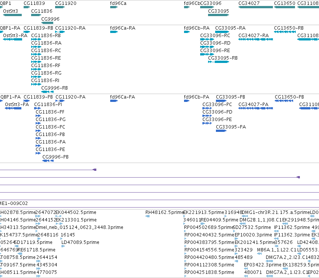
Task: Select protein CG11836-PF
Action: pos(50,112)
